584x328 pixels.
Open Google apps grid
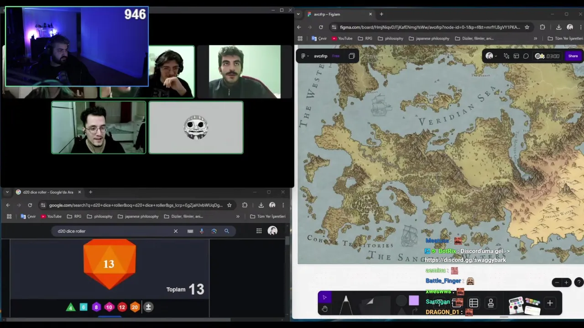point(259,231)
